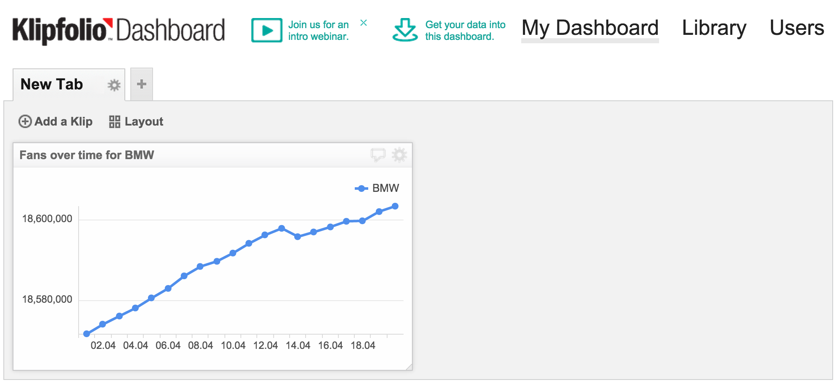Click the 18,580,000 axis label
The image size is (839, 385).
click(47, 299)
